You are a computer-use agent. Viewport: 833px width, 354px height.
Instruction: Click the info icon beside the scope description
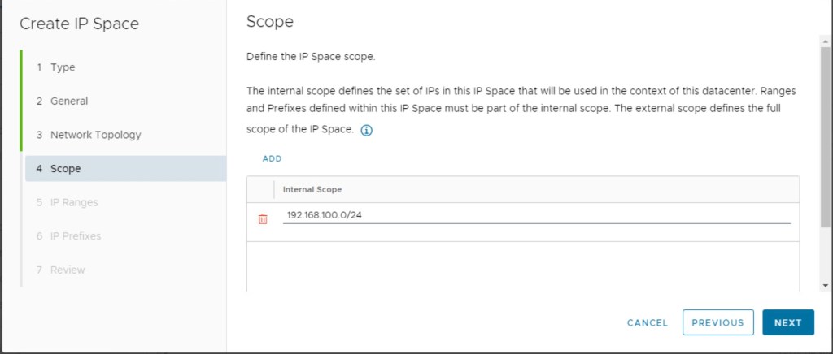point(366,131)
